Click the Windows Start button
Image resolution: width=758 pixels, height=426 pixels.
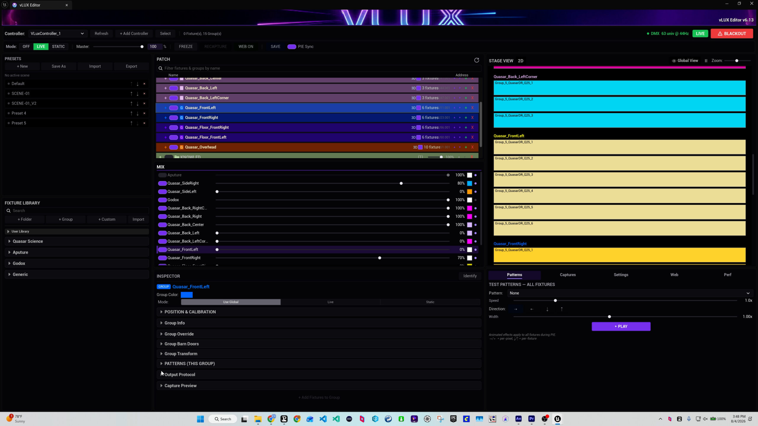(x=200, y=419)
